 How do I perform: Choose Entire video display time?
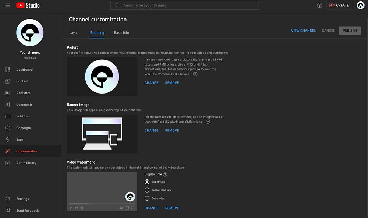[x=147, y=198]
